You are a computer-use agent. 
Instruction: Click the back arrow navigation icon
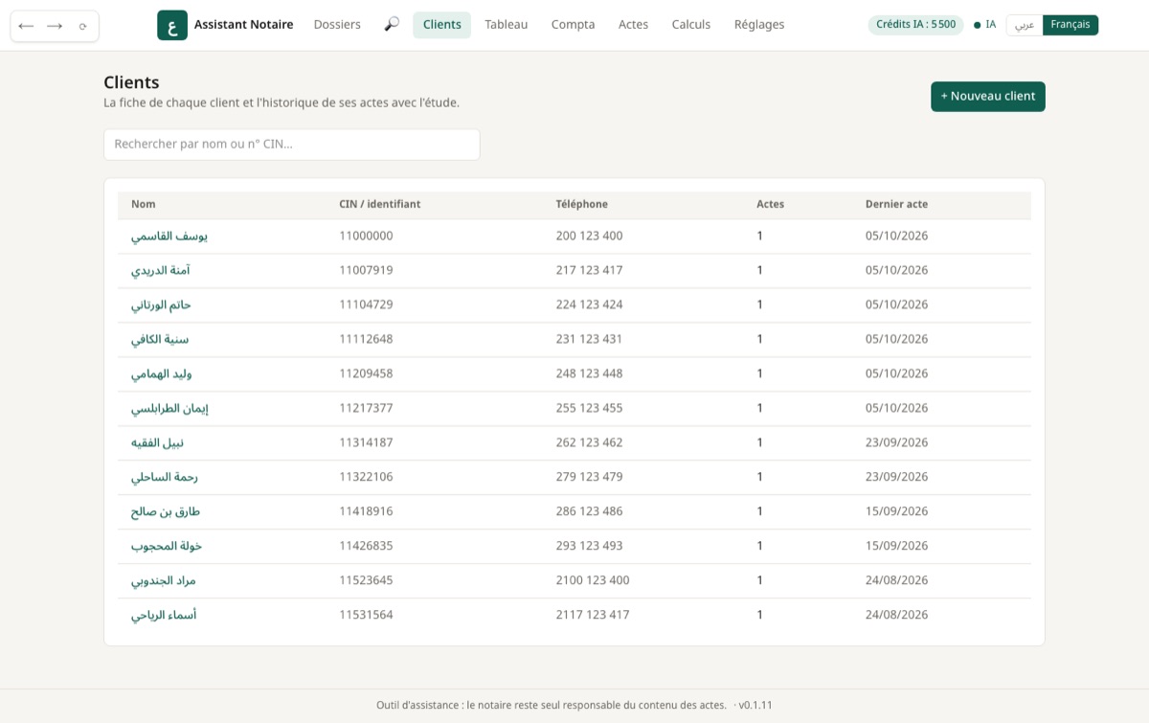tap(26, 26)
